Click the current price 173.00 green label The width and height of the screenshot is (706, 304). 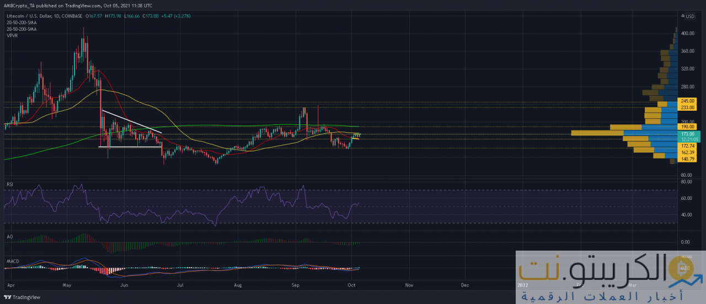coord(688,134)
